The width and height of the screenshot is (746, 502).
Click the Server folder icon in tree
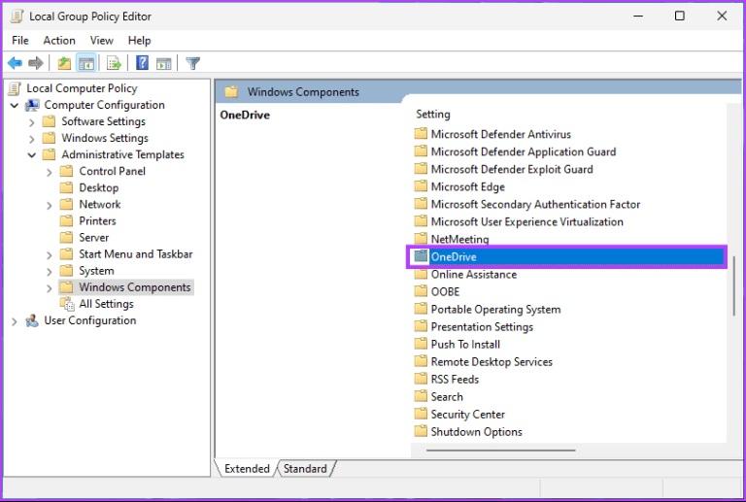pos(67,238)
